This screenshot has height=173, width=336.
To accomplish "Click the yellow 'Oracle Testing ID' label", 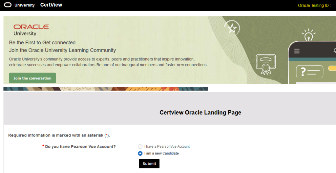I will [314, 5].
